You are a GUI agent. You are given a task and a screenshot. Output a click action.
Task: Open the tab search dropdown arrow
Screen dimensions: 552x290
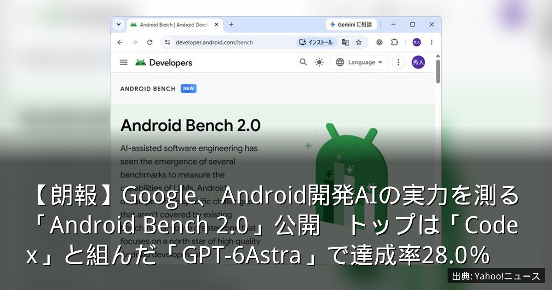pos(119,24)
